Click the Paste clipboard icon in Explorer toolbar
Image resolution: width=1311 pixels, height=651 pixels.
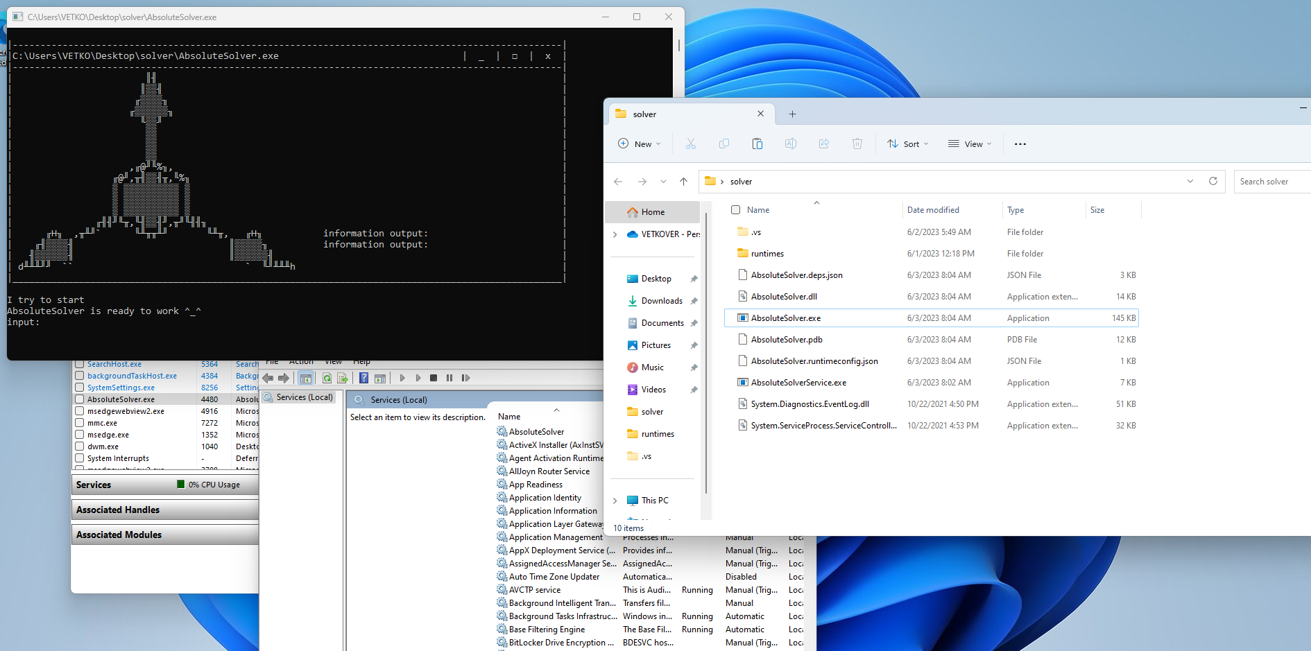click(757, 144)
